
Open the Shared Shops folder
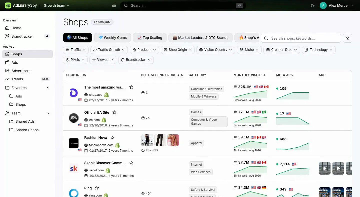27,130
